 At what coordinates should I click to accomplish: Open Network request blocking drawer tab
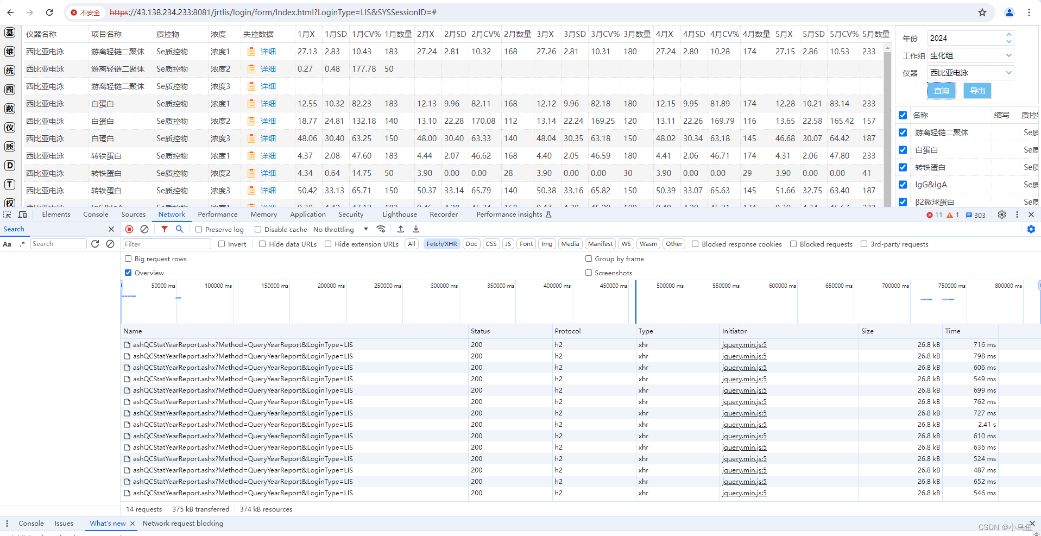(x=182, y=524)
